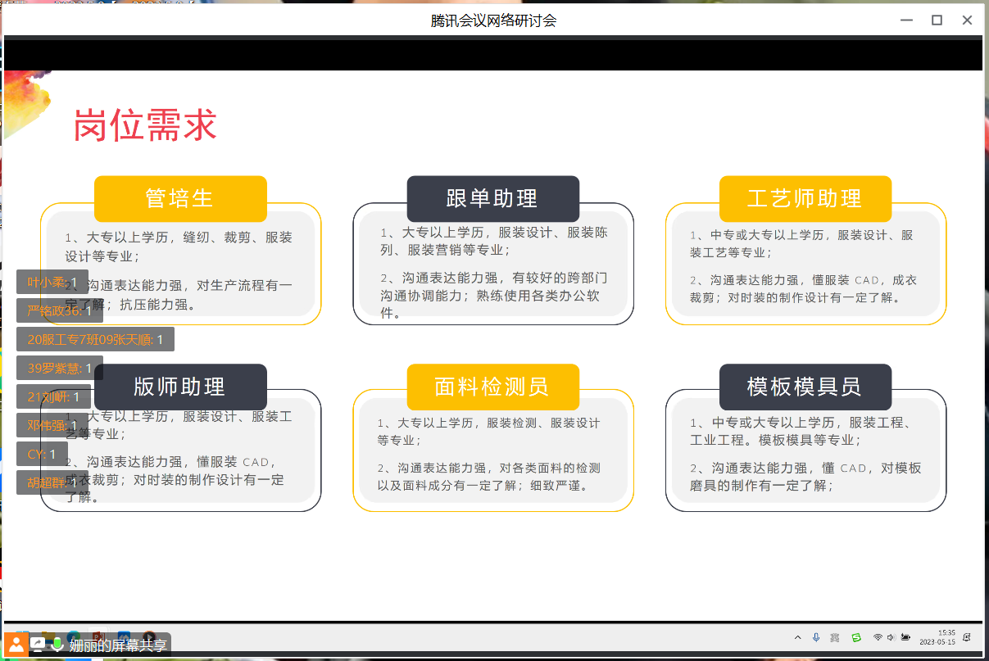Click the battery status tray icon
Image resolution: width=989 pixels, height=661 pixels.
click(x=905, y=637)
